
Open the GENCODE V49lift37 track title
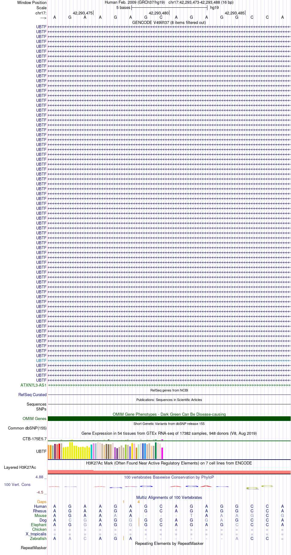point(169,22)
